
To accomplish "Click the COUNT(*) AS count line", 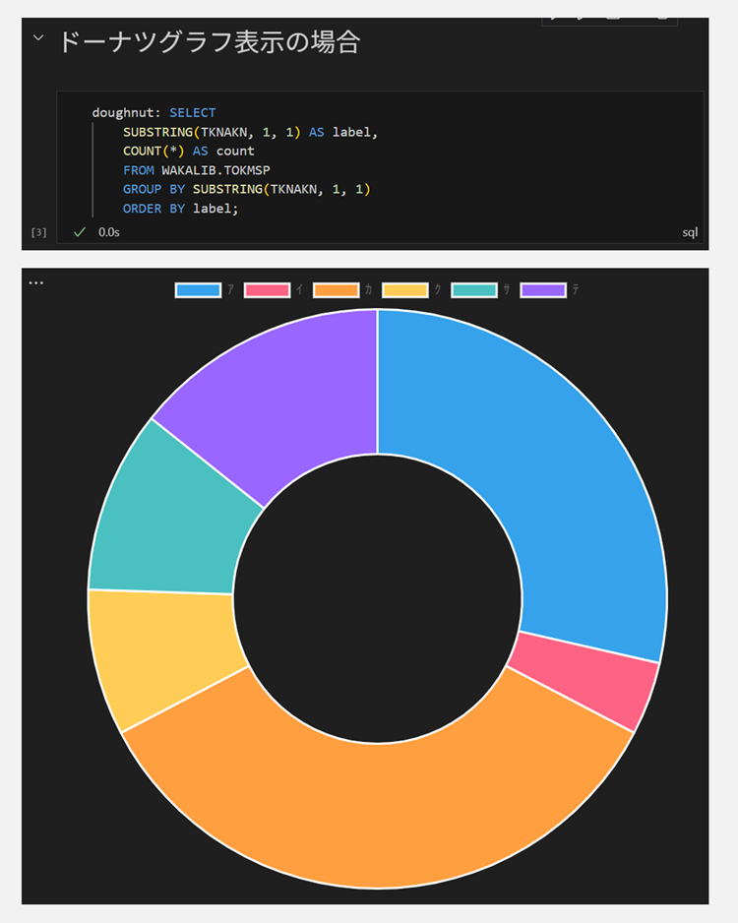I will point(188,151).
